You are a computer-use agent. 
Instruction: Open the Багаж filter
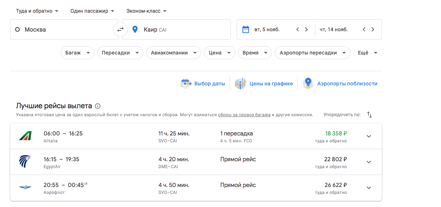77,53
